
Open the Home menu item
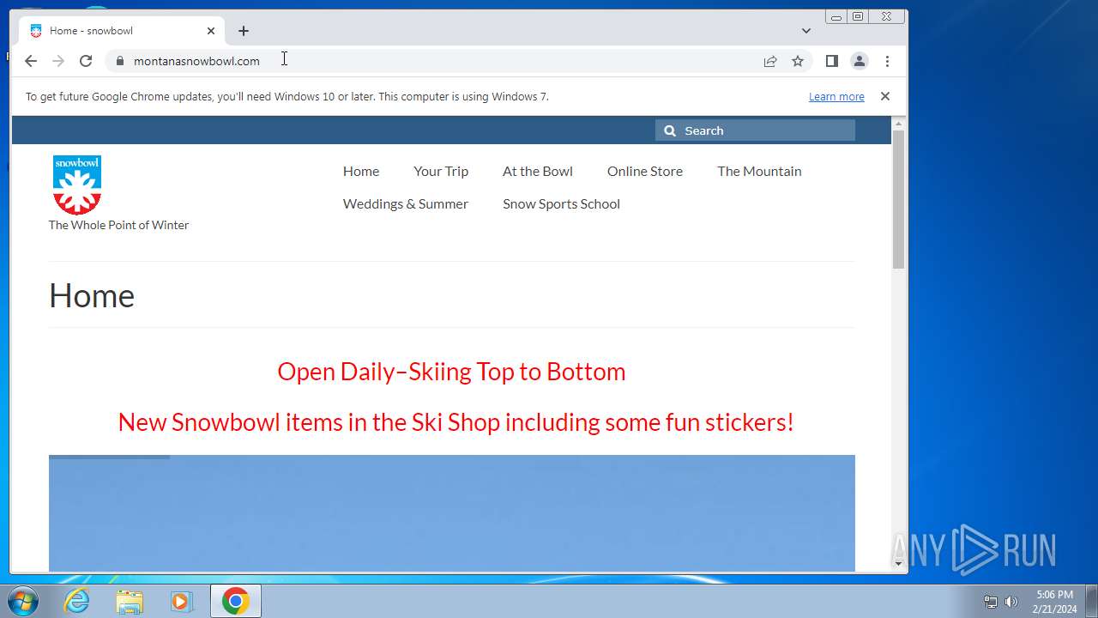click(x=361, y=171)
